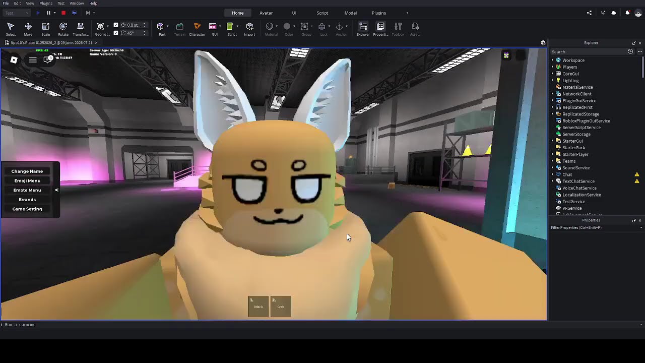Expand the Workspace node
This screenshot has height=363, width=645.
click(x=552, y=60)
